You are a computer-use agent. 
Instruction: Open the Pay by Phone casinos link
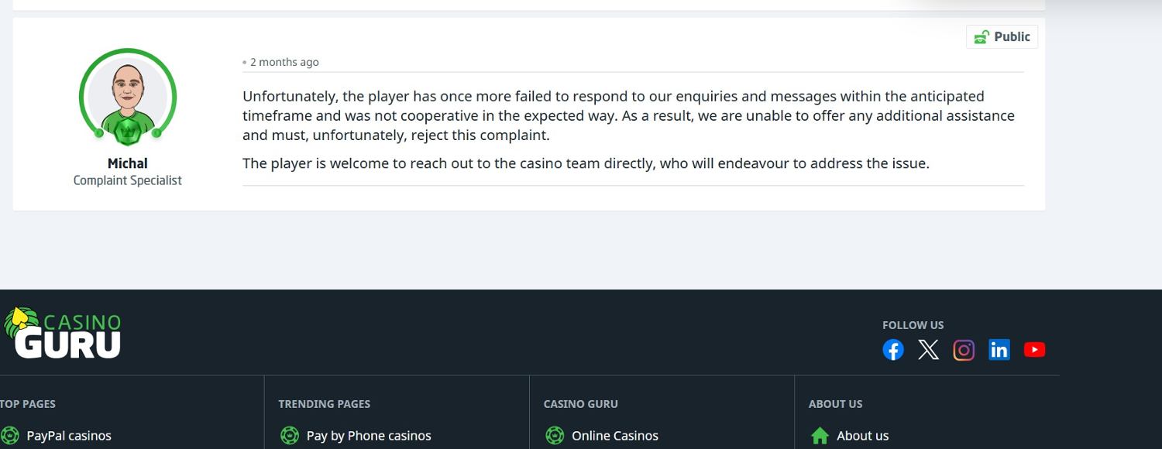point(369,436)
